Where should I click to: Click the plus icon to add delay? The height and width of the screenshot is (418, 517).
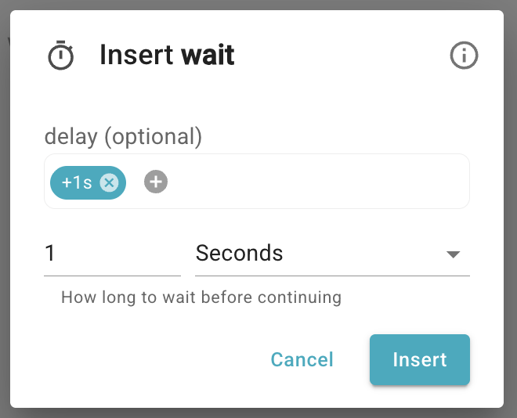click(x=156, y=182)
